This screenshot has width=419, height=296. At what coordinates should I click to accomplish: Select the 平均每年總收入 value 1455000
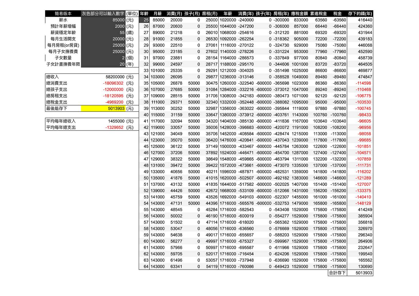point(116,121)
